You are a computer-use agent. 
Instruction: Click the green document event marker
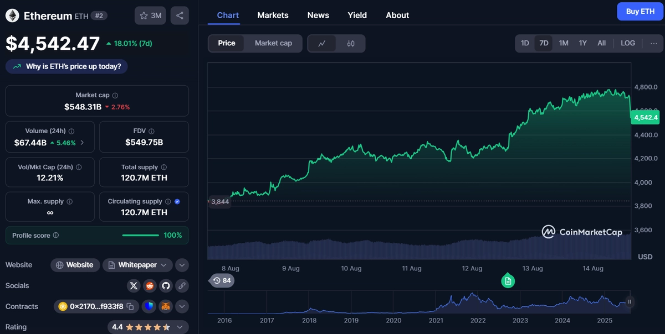[x=508, y=281]
